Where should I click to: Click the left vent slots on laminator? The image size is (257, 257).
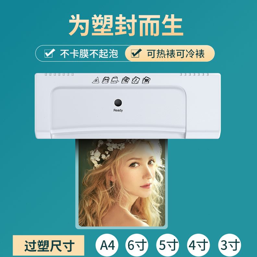(59, 74)
